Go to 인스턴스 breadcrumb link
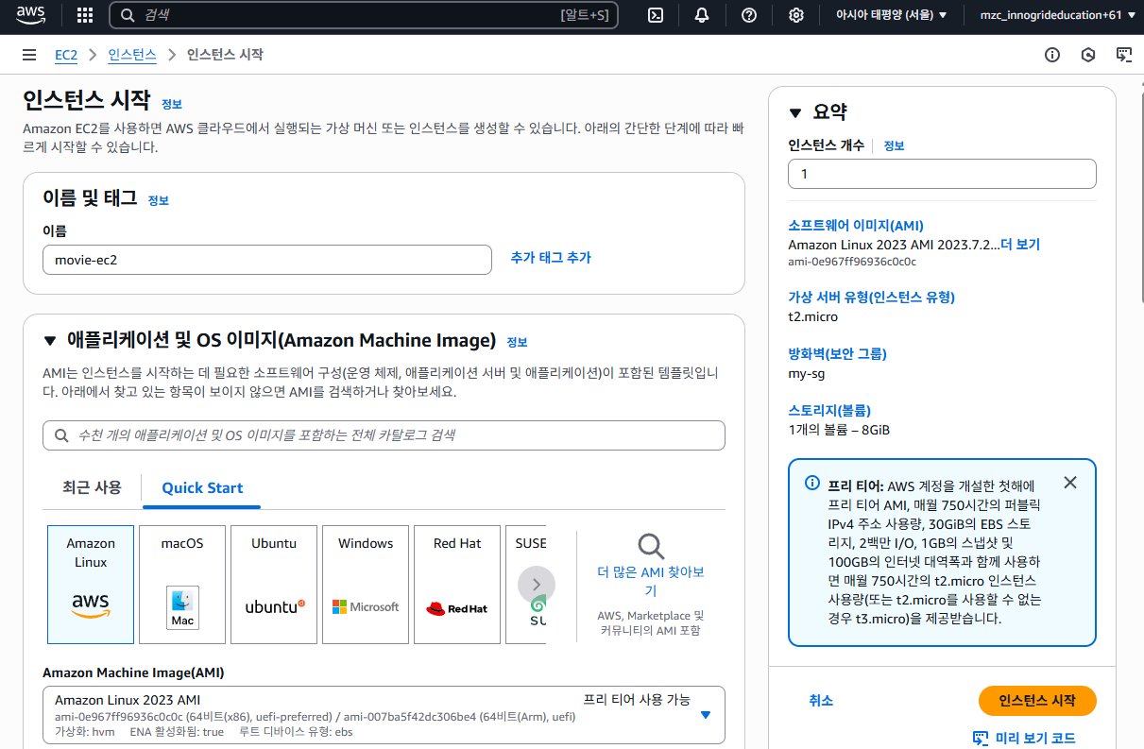The image size is (1144, 749). 132,55
